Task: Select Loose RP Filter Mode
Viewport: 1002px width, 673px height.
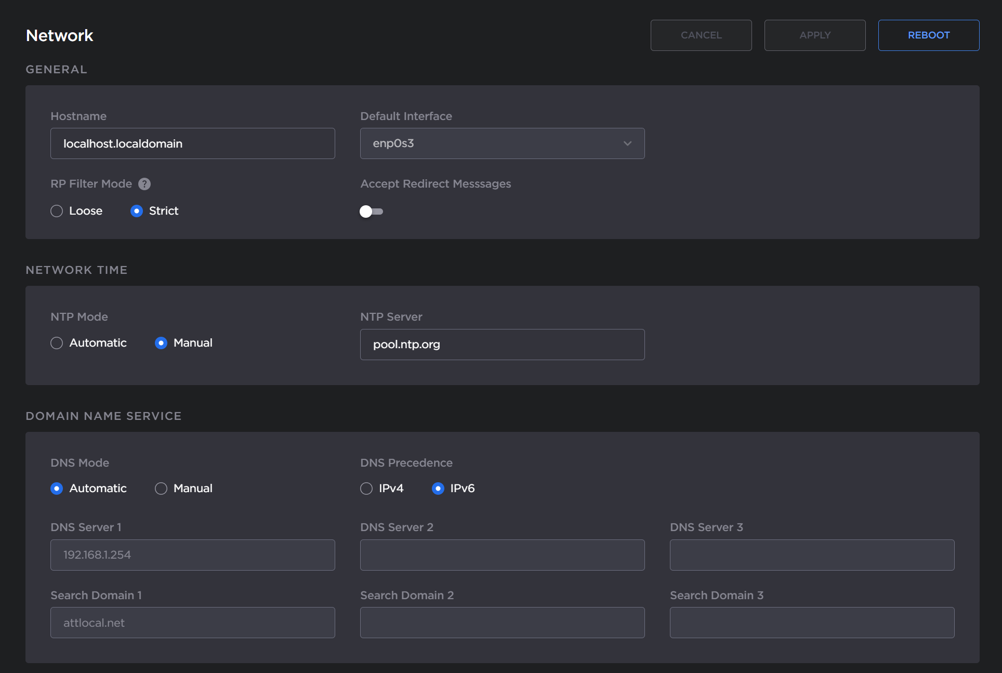Action: pyautogui.click(x=56, y=211)
